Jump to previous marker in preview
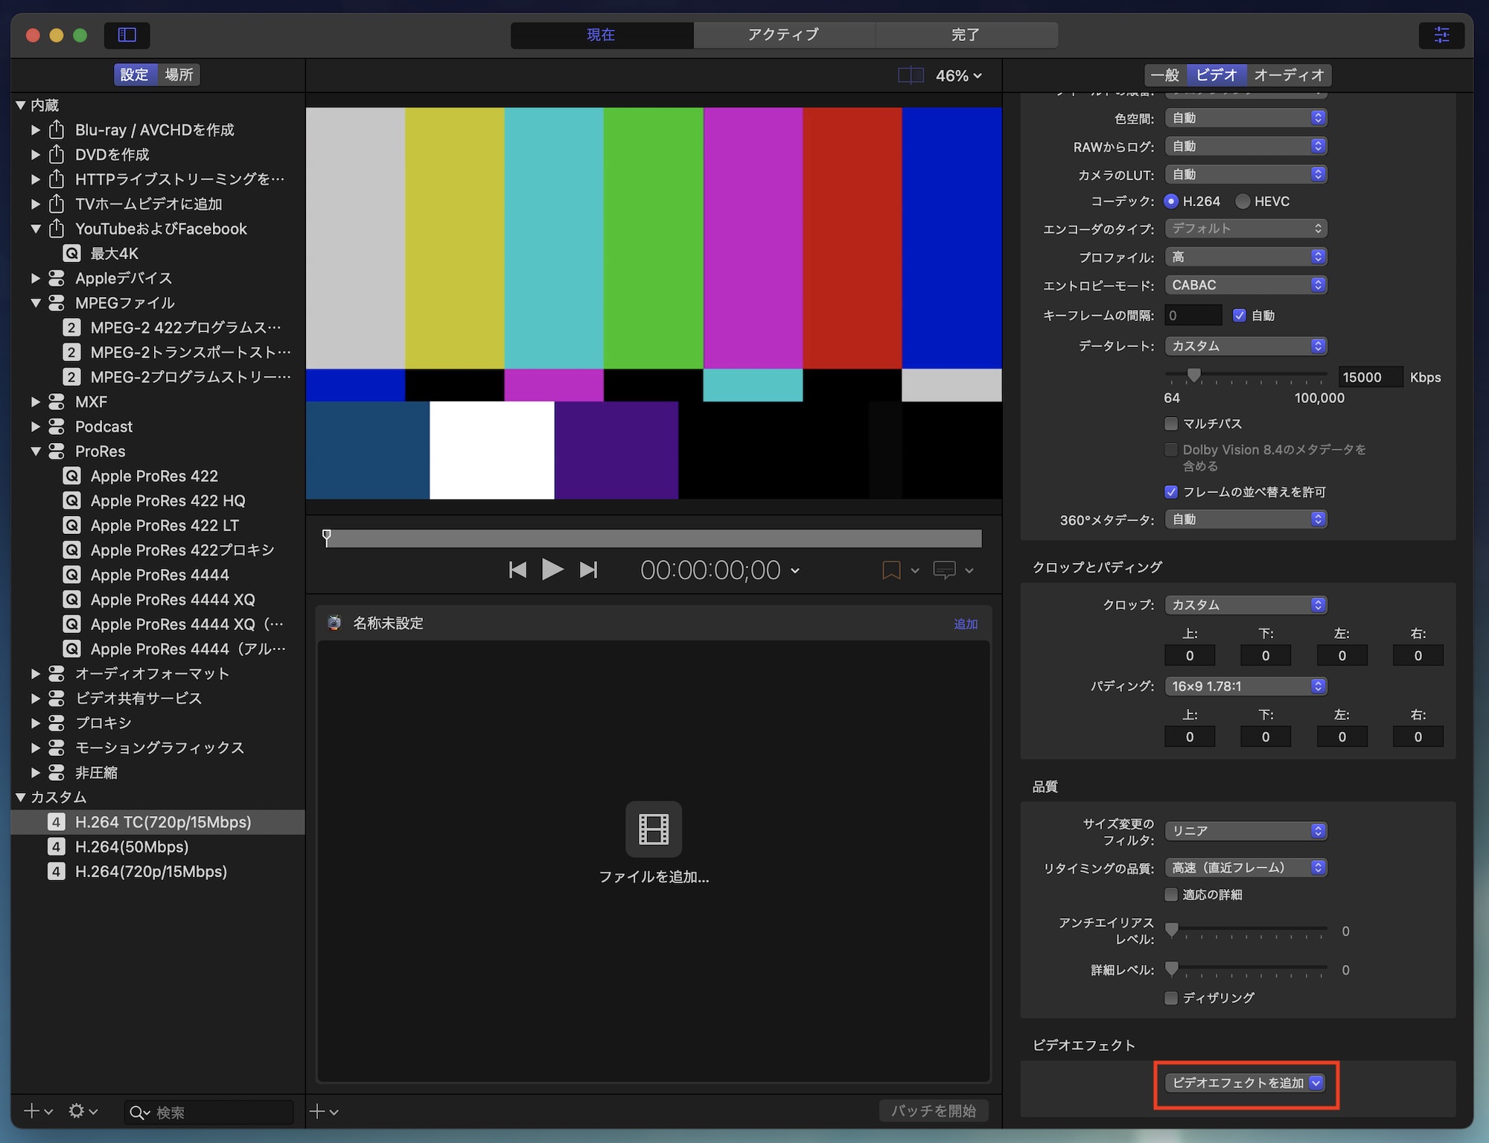This screenshot has width=1489, height=1143. pos(517,570)
